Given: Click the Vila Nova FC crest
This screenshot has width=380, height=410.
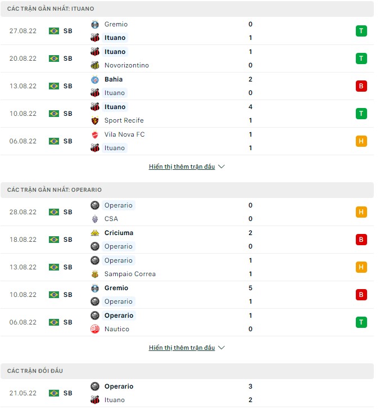Looking at the screenshot, I should 94,134.
